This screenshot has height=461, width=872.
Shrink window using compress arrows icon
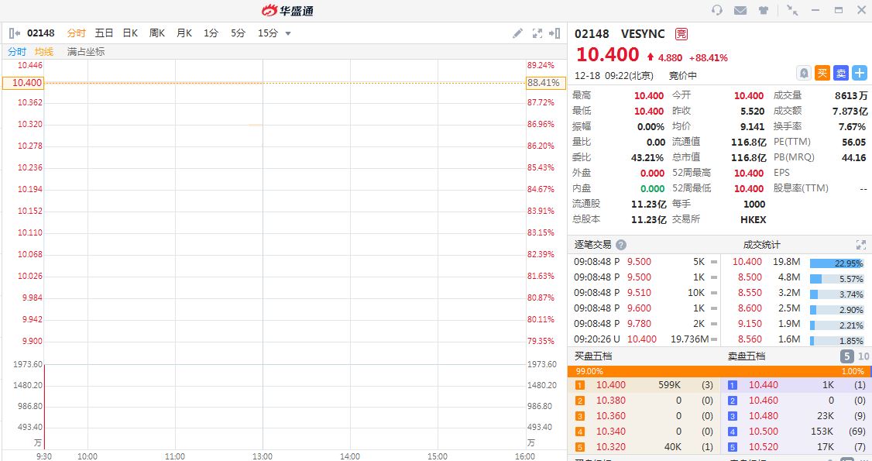pos(792,10)
